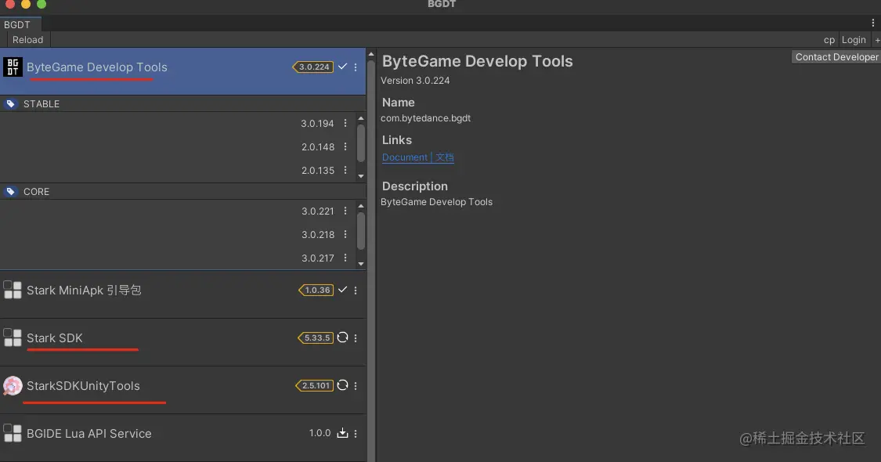Open options menu for version 2.0.135
This screenshot has width=881, height=462.
click(345, 170)
